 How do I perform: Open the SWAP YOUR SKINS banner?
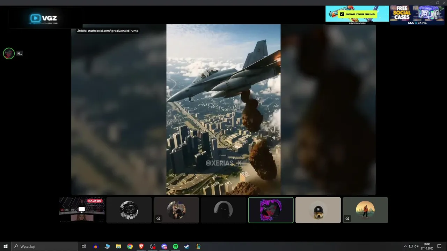[x=357, y=14]
